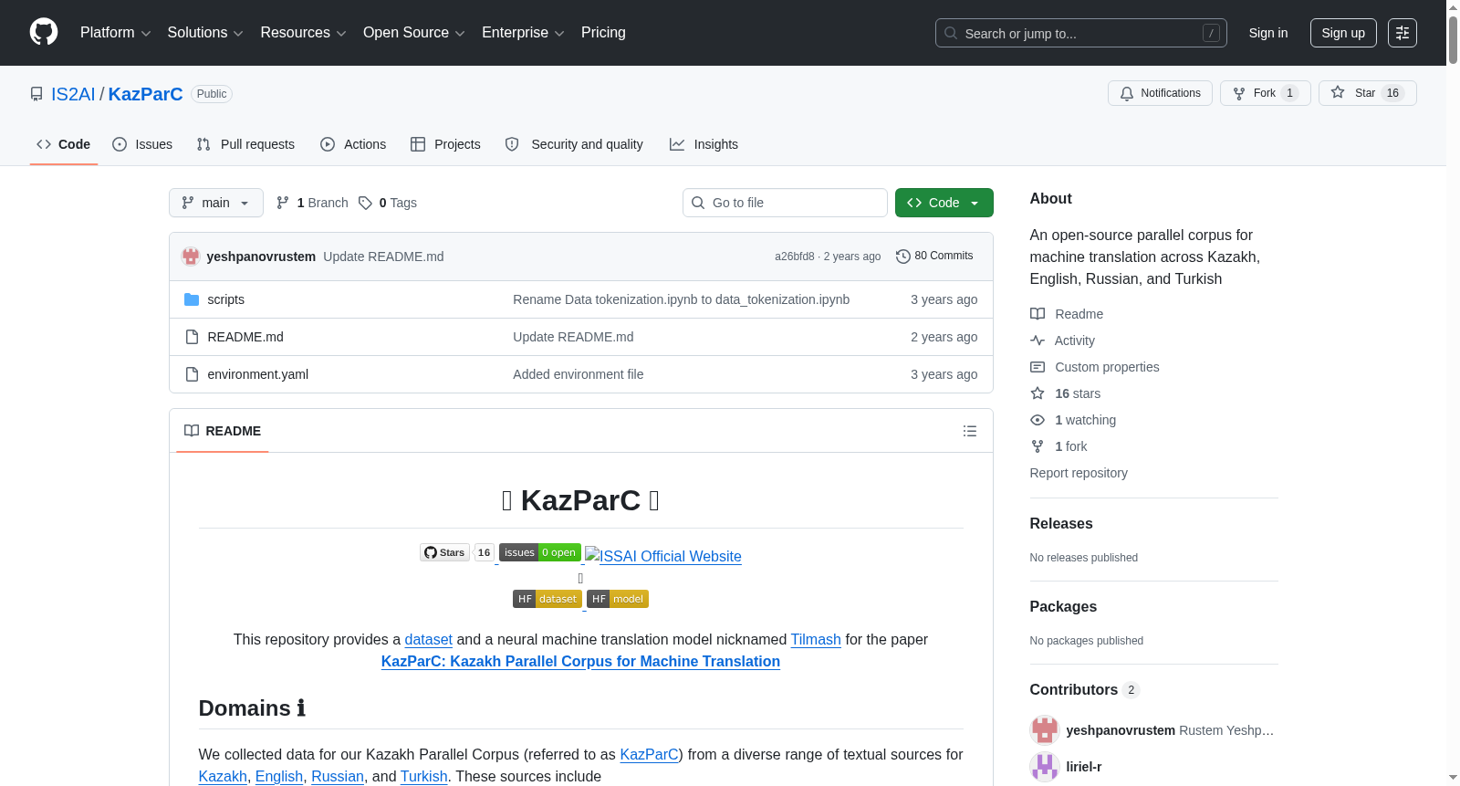Click the environment.yaml file icon

(x=192, y=374)
